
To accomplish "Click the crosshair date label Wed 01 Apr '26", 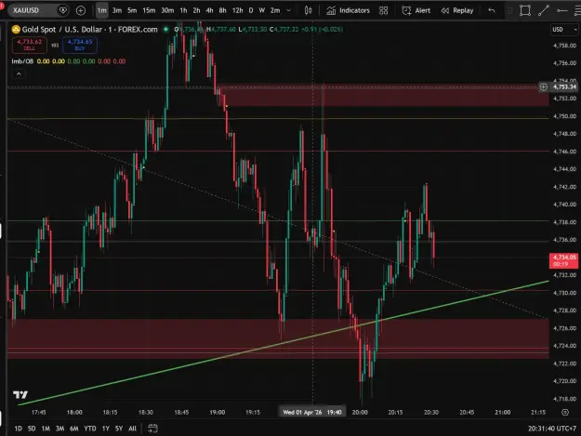I will 312,412.
